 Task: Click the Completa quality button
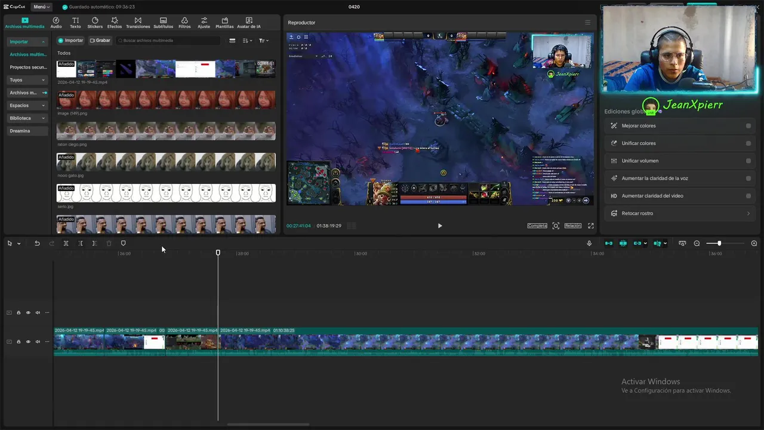pyautogui.click(x=537, y=226)
